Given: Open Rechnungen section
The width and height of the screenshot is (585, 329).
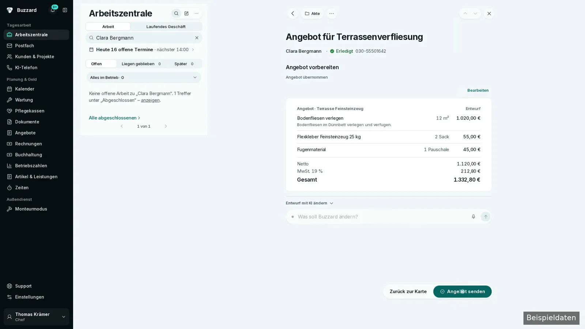Looking at the screenshot, I should tap(36, 144).
